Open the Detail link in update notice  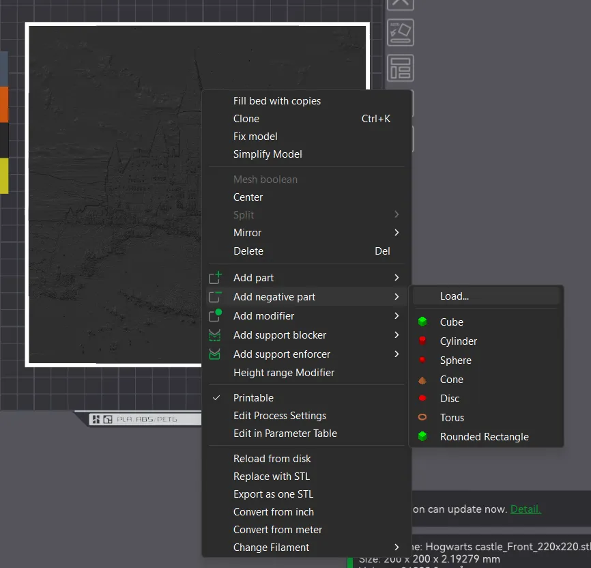[x=525, y=509]
